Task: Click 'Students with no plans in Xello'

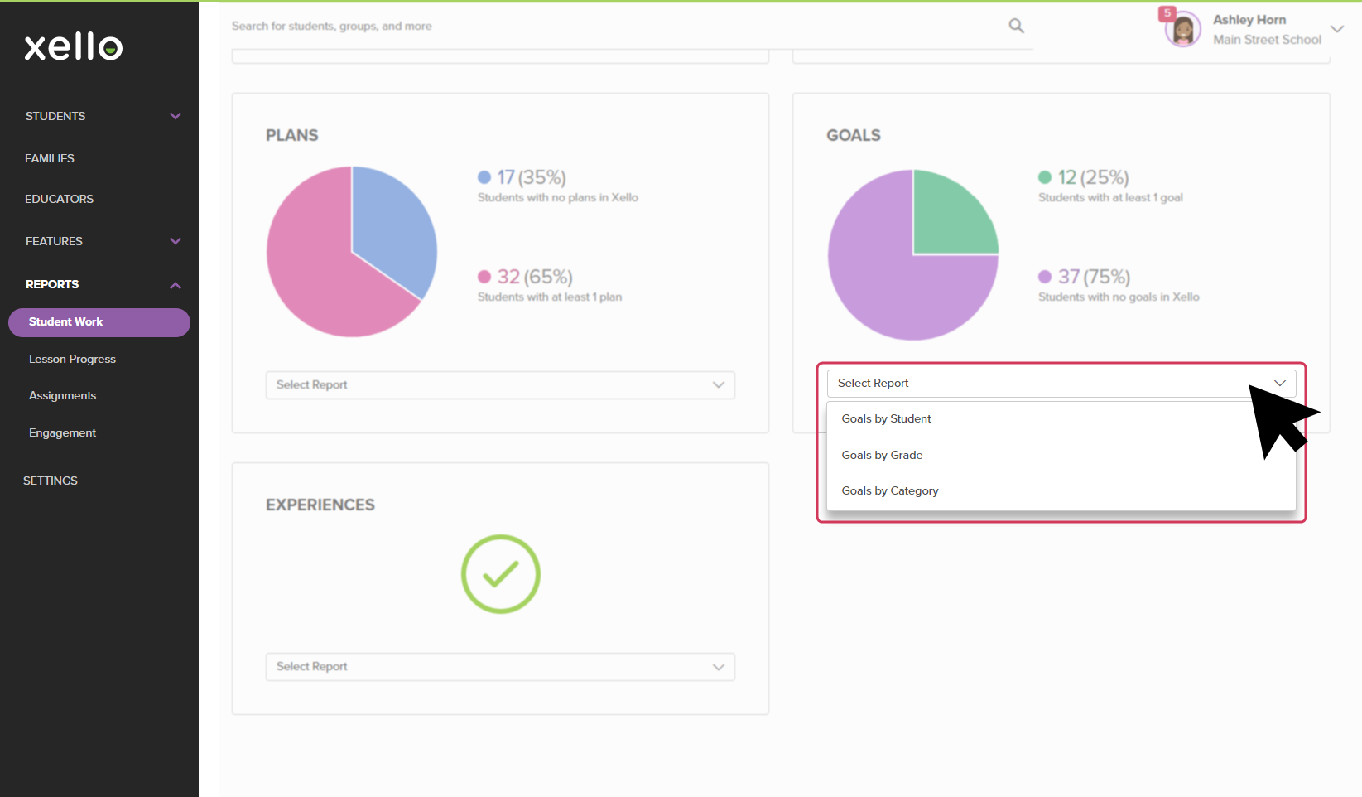Action: (558, 198)
